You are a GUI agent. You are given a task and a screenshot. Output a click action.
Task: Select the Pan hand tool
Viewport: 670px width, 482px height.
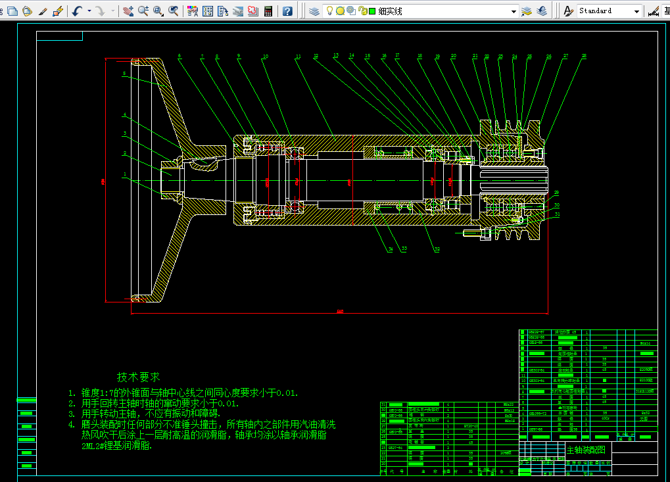click(128, 11)
